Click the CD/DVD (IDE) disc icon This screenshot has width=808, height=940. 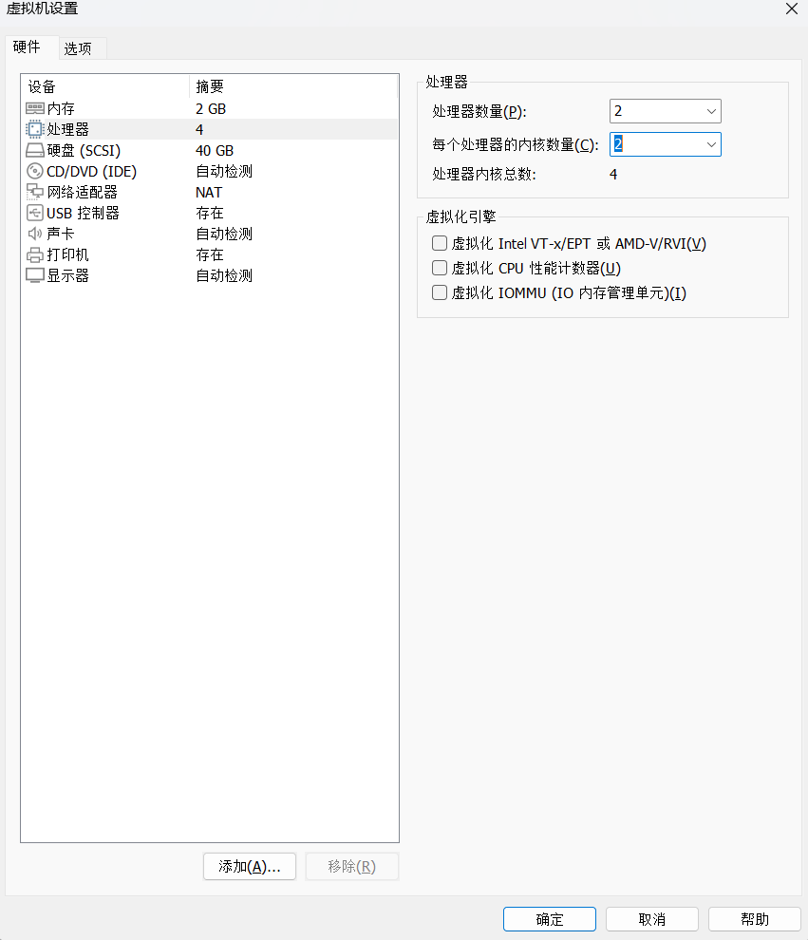click(35, 172)
